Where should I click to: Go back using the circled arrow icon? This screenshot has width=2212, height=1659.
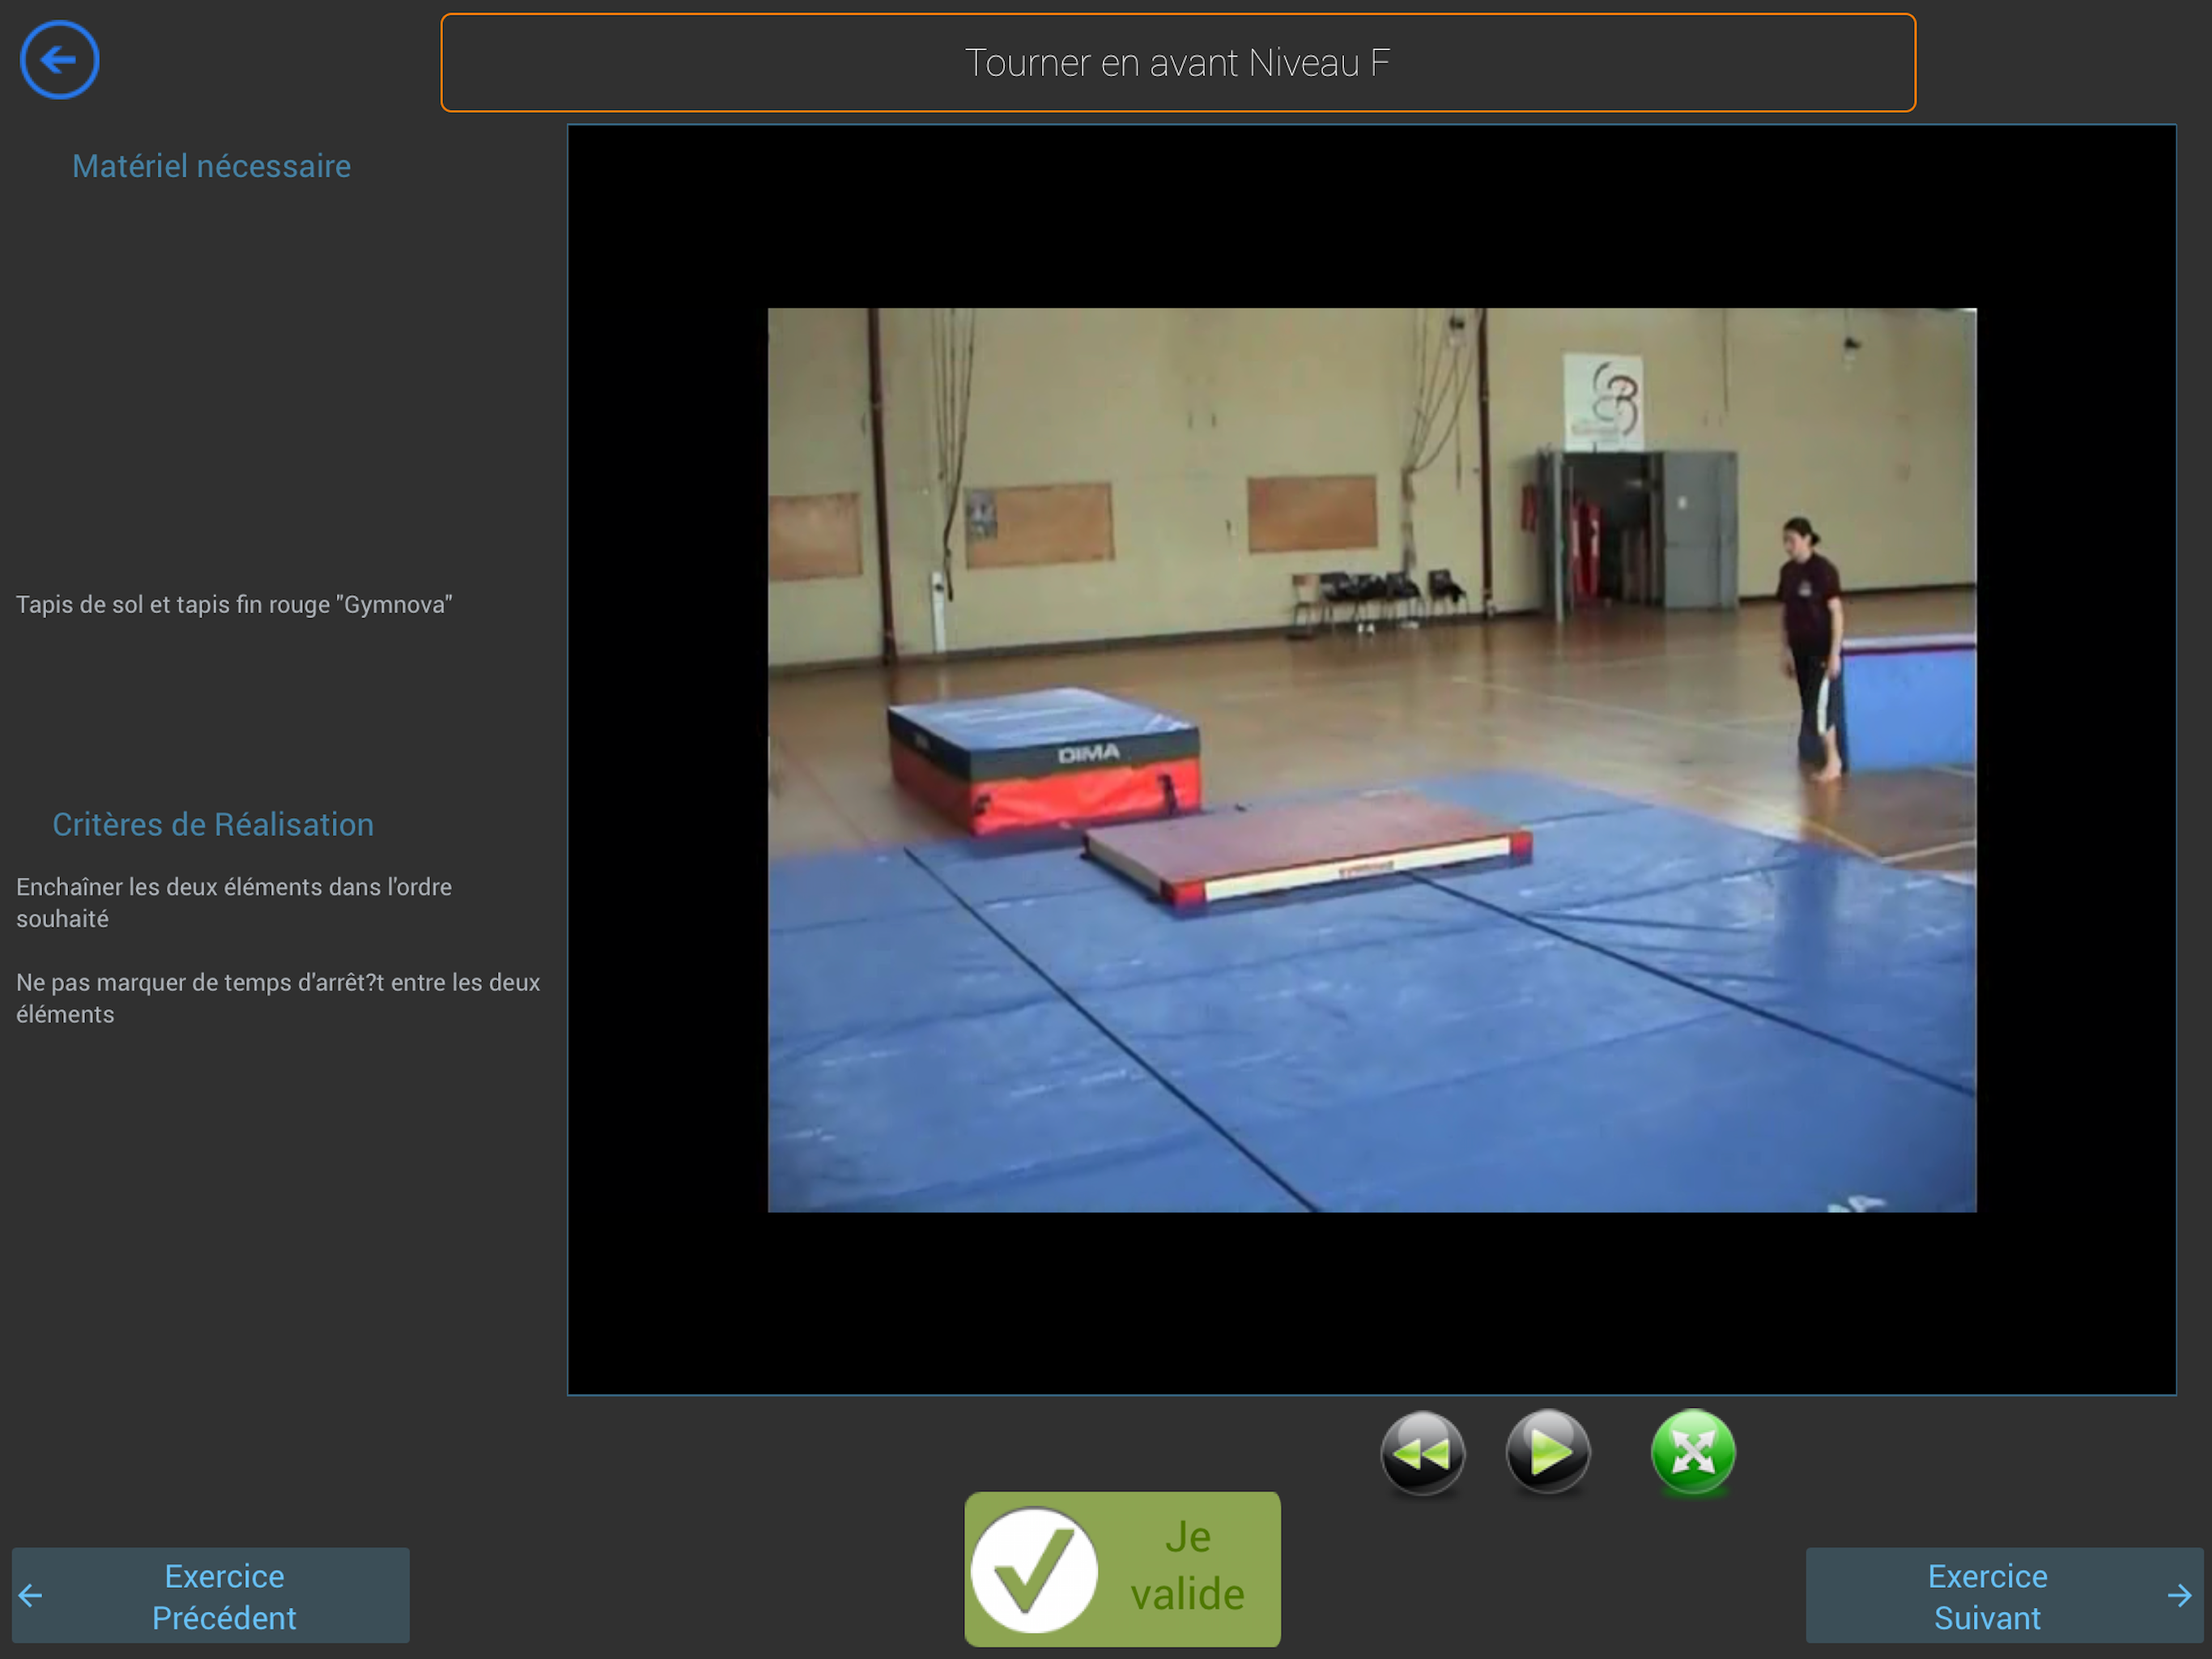click(59, 60)
